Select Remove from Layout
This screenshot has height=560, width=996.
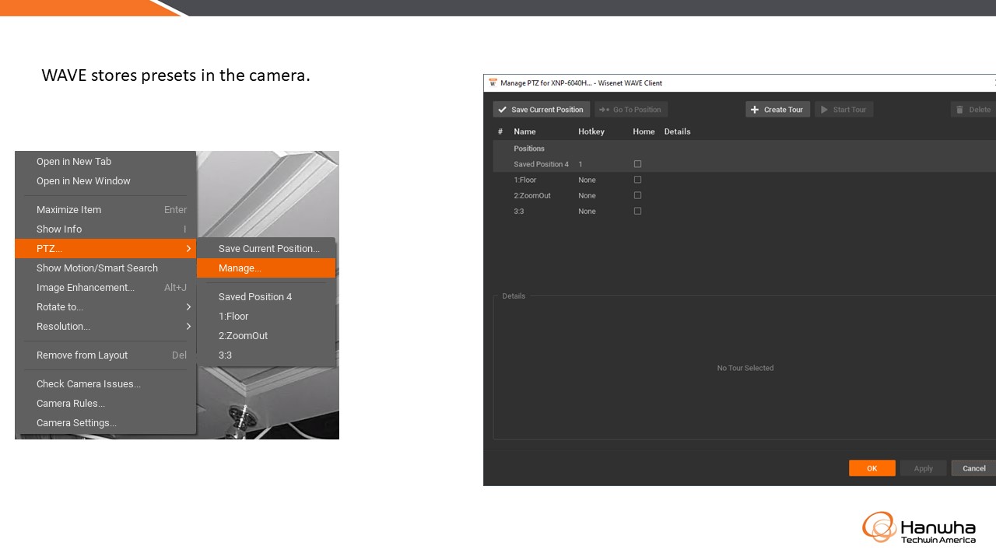[x=105, y=355]
